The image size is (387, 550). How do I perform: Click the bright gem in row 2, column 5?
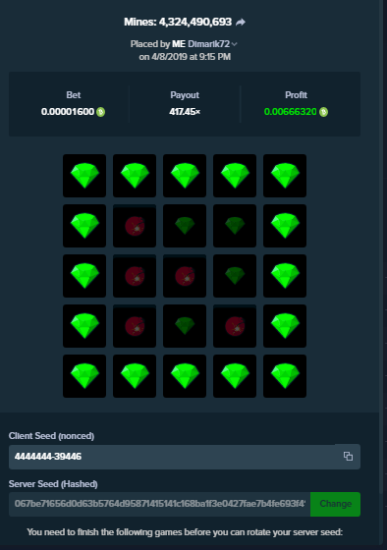285,226
